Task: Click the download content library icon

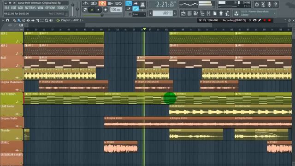Action: (236, 13)
